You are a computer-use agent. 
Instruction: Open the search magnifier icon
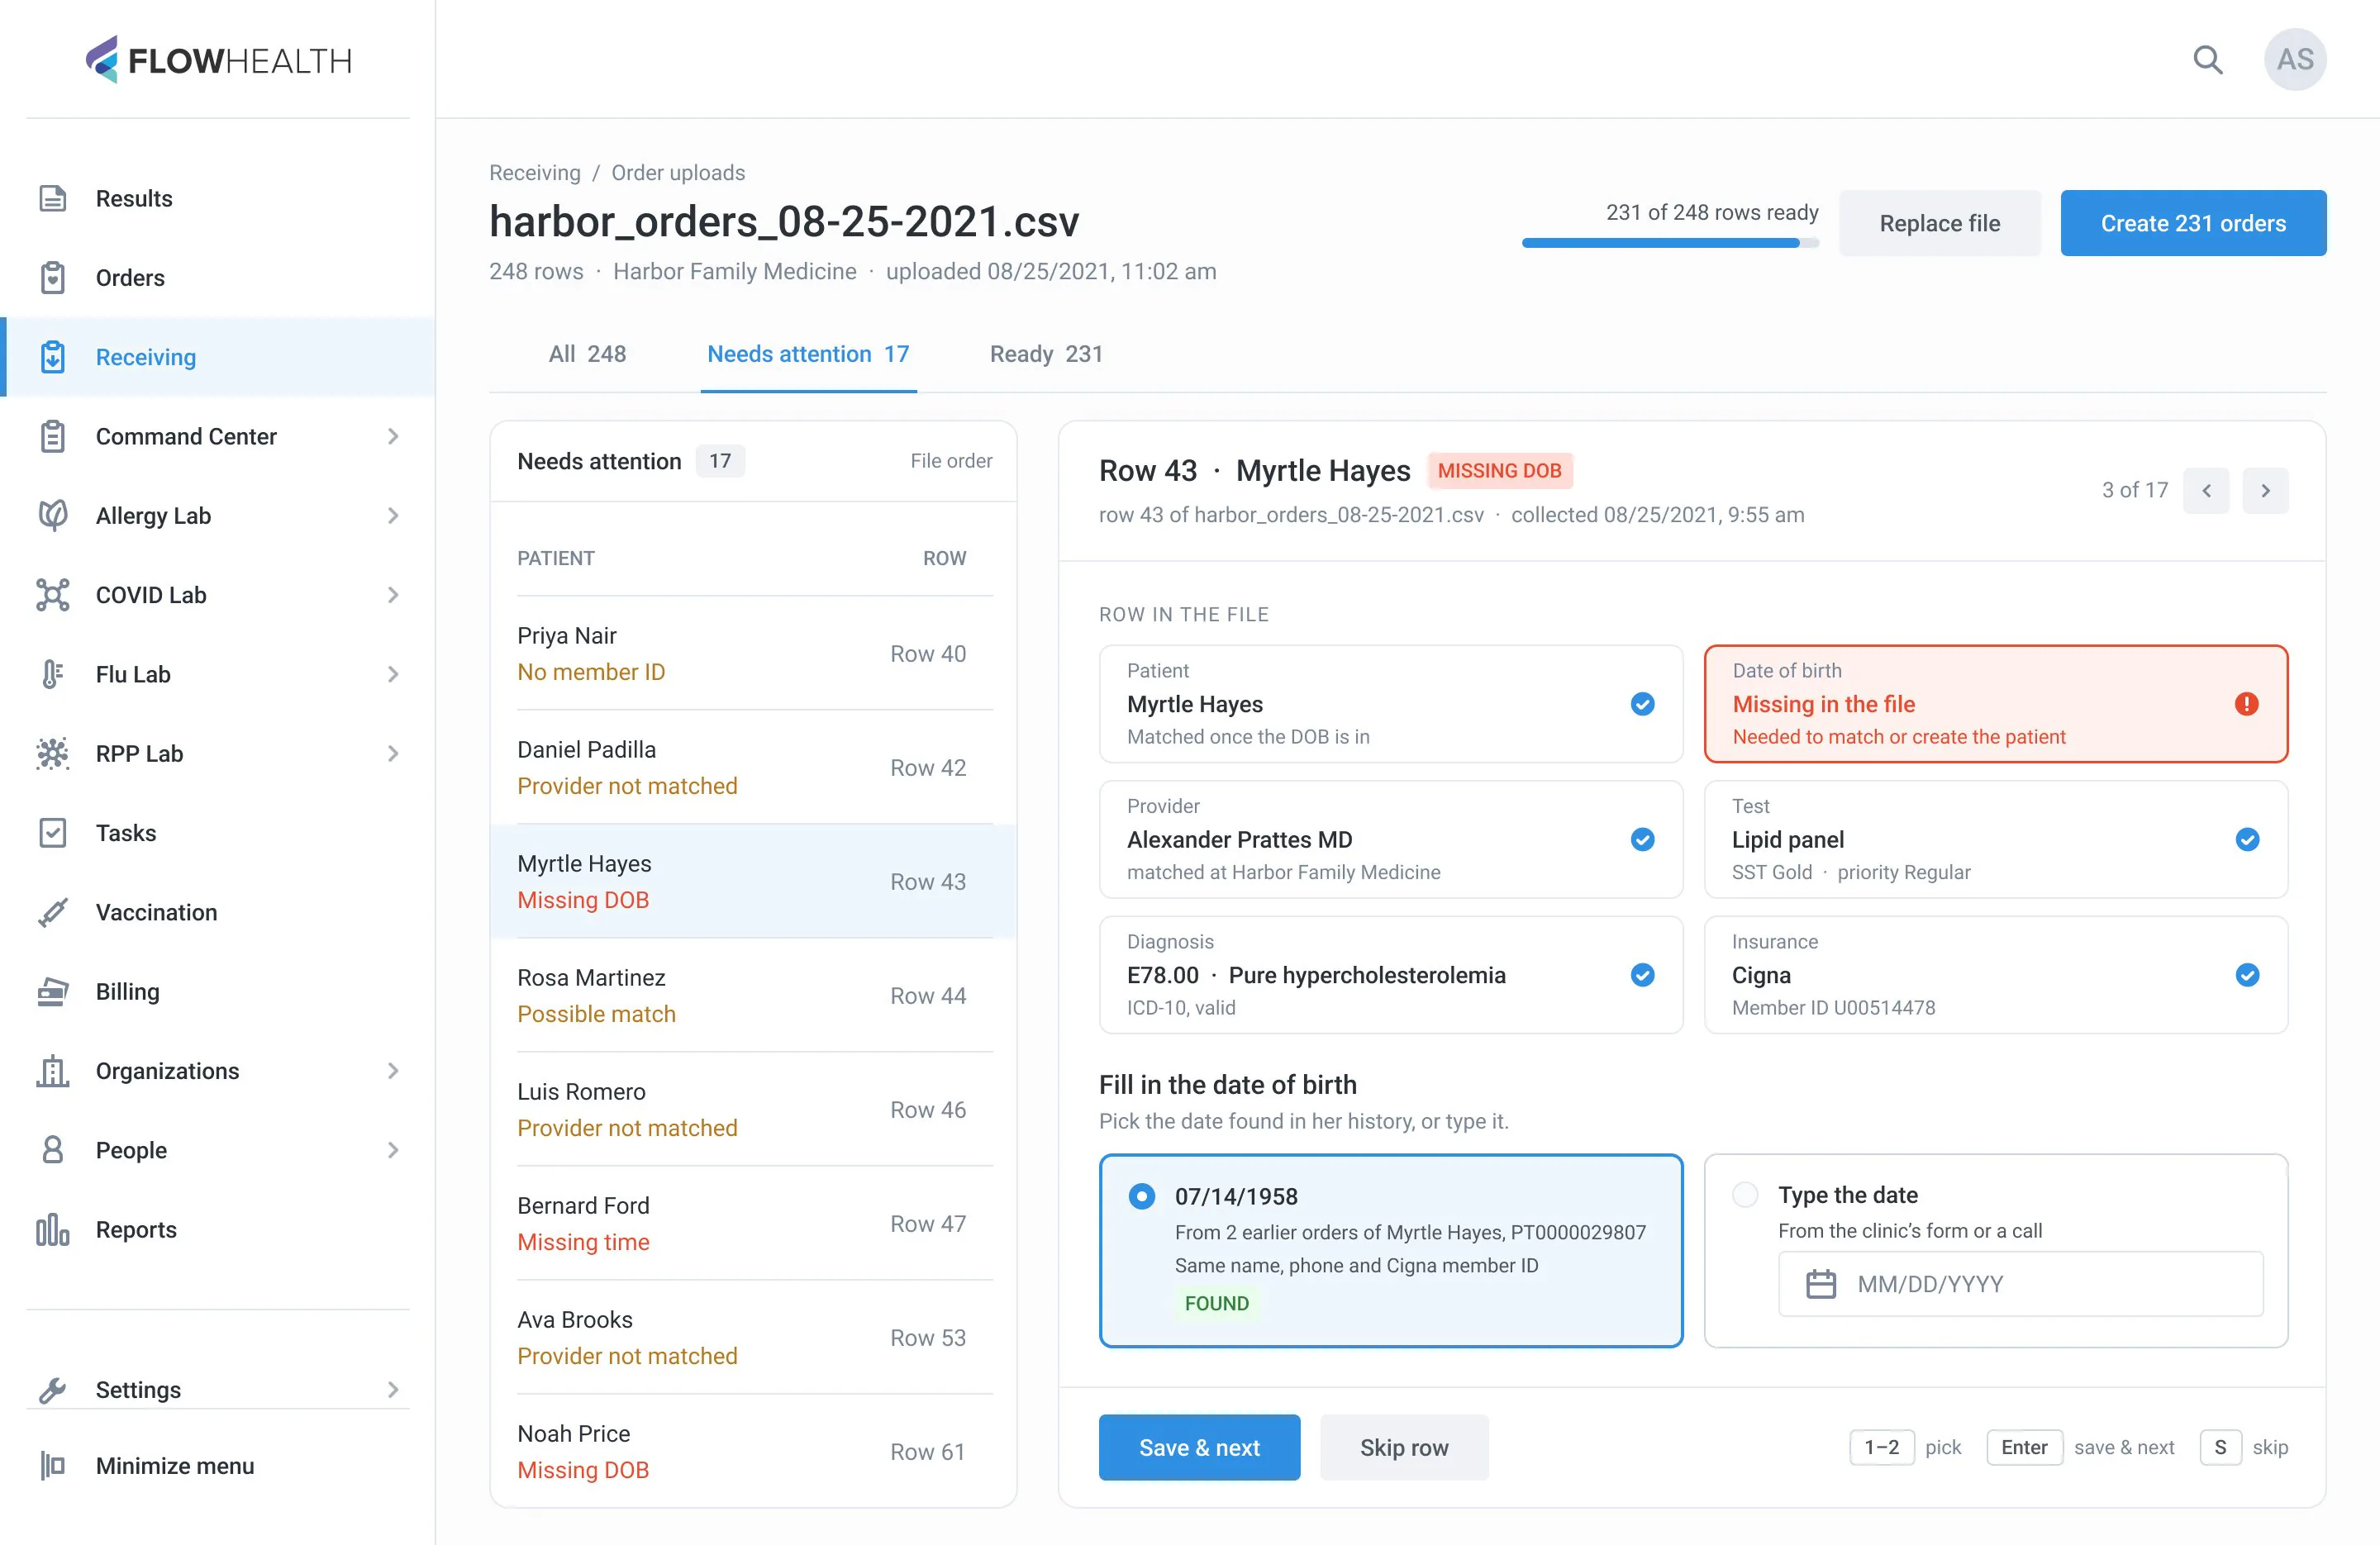[x=2207, y=60]
